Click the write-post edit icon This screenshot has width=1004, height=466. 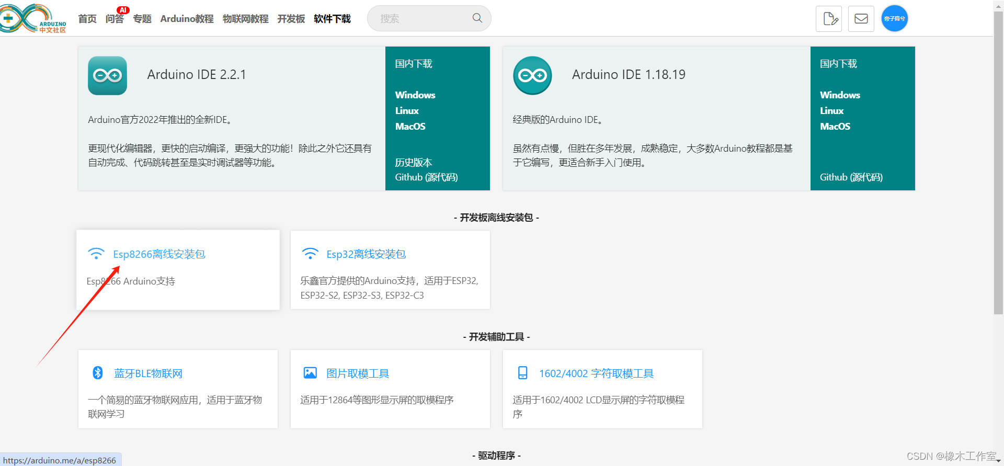(x=829, y=19)
